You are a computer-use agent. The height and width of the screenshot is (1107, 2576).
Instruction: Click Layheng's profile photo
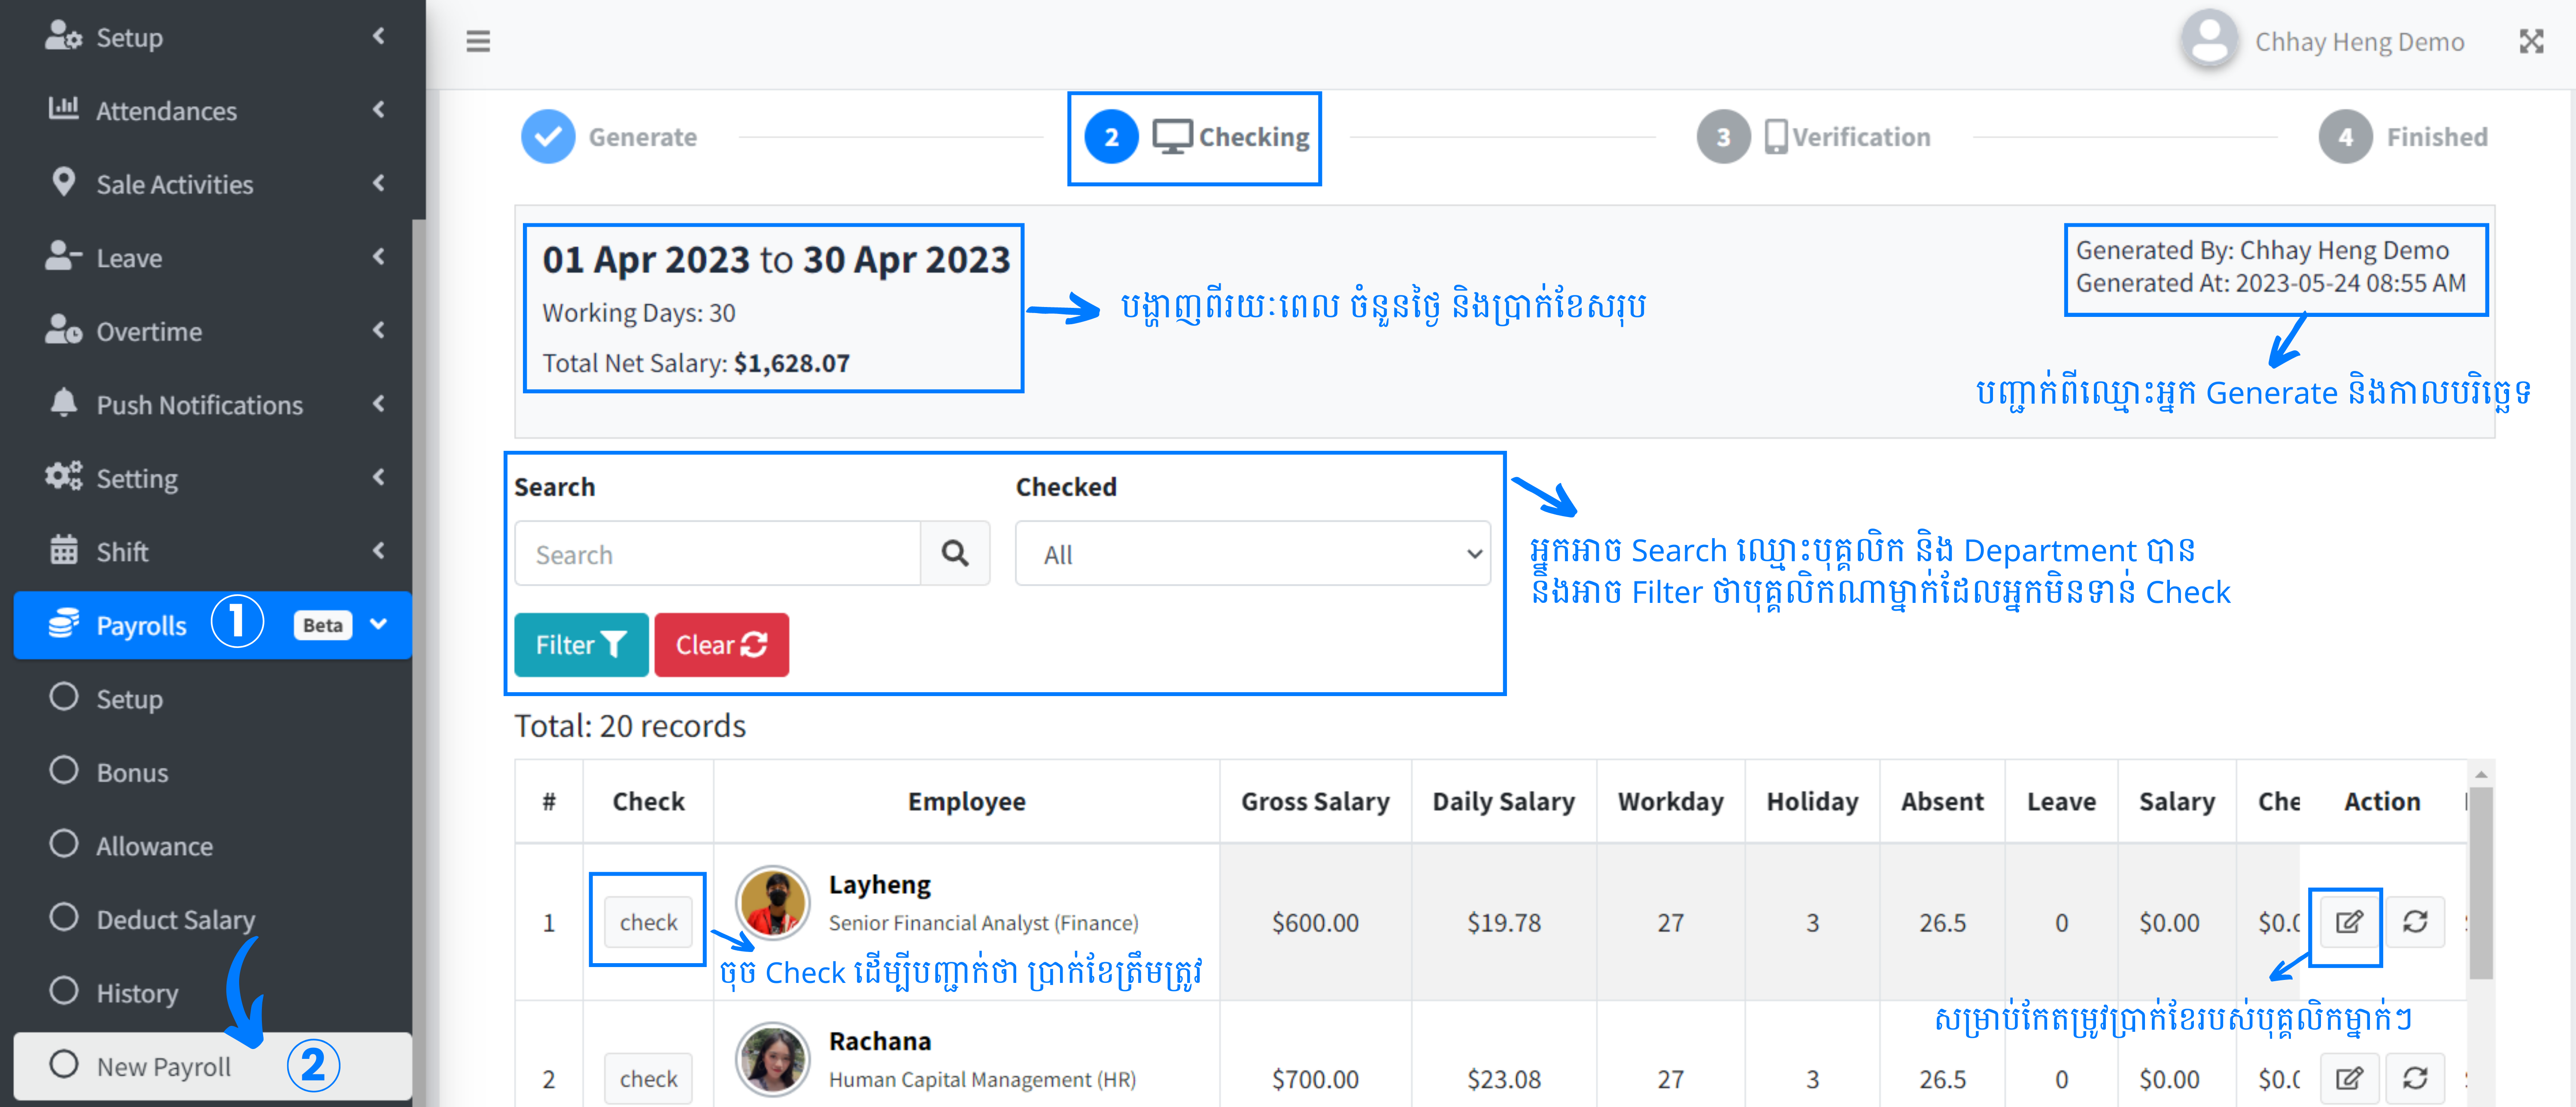point(772,902)
